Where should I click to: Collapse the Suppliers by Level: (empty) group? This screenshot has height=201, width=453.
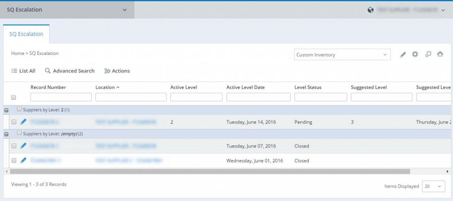click(x=6, y=134)
